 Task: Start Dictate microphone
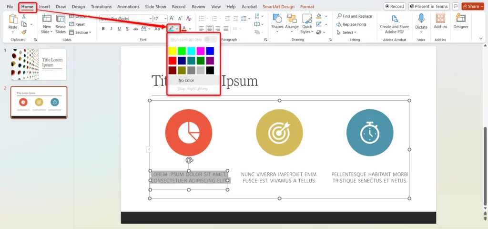[421, 21]
